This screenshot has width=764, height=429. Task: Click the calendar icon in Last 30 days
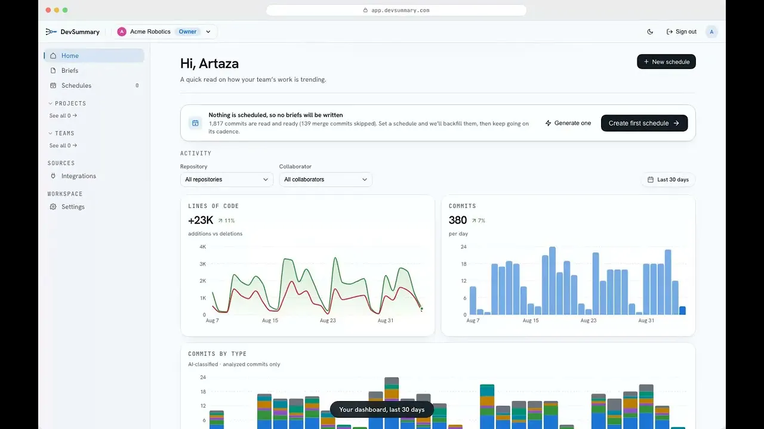click(x=651, y=179)
